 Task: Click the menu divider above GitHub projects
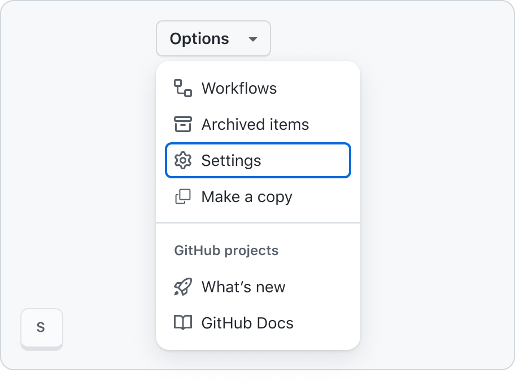pos(258,223)
